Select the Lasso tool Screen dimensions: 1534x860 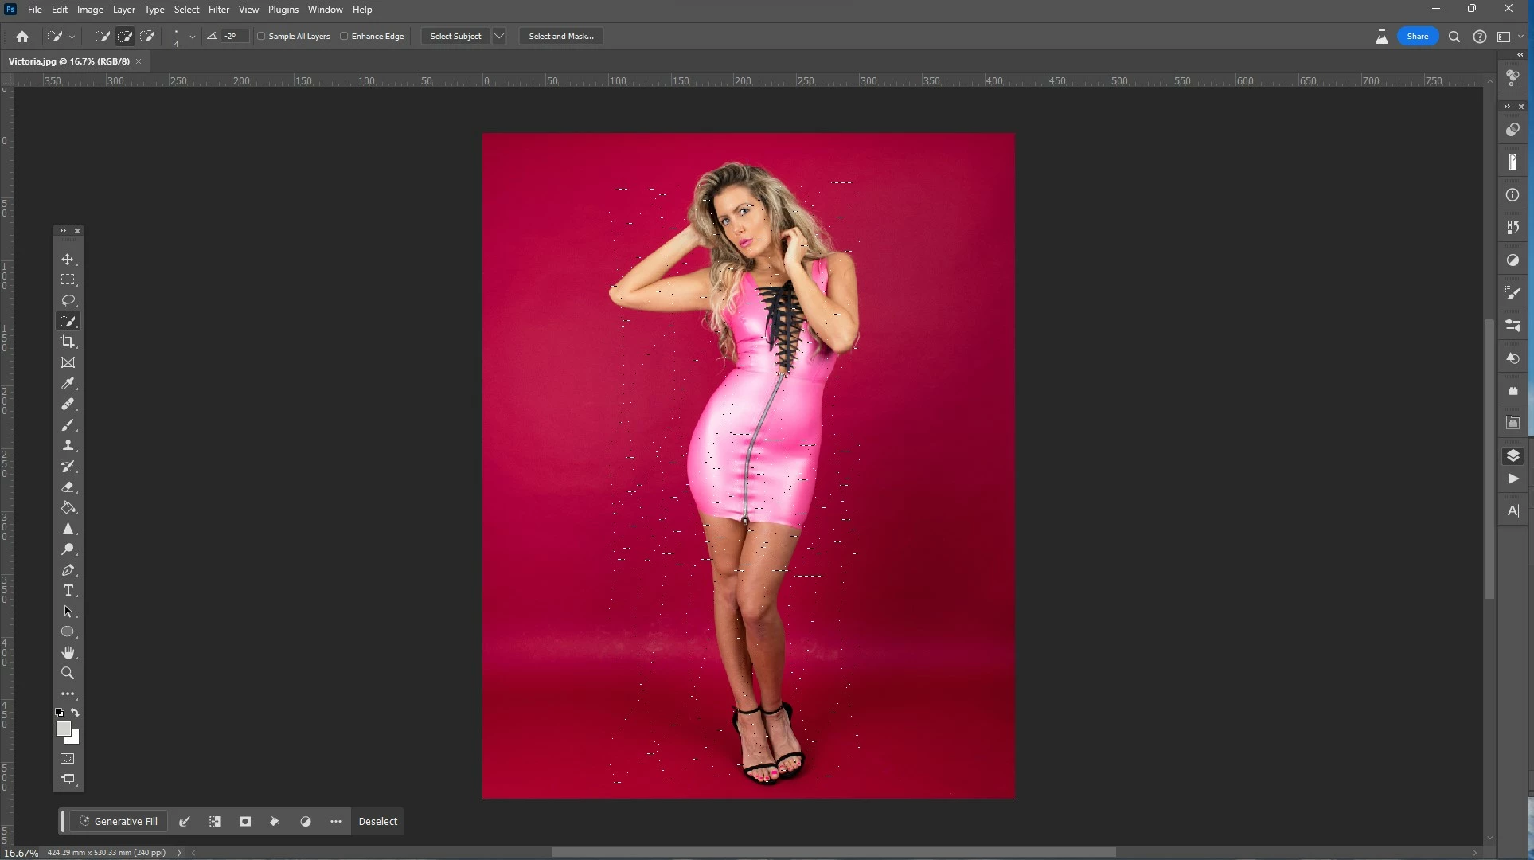(x=68, y=301)
